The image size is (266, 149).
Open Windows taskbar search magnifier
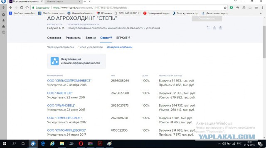pyautogui.click(x=14, y=144)
